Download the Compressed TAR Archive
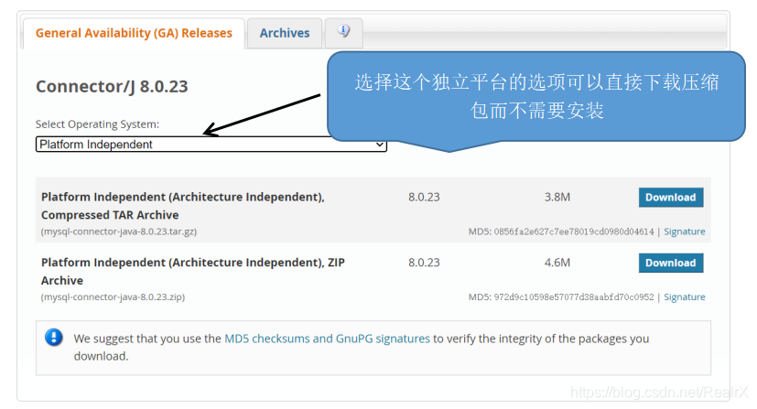The image size is (757, 409). click(x=671, y=198)
